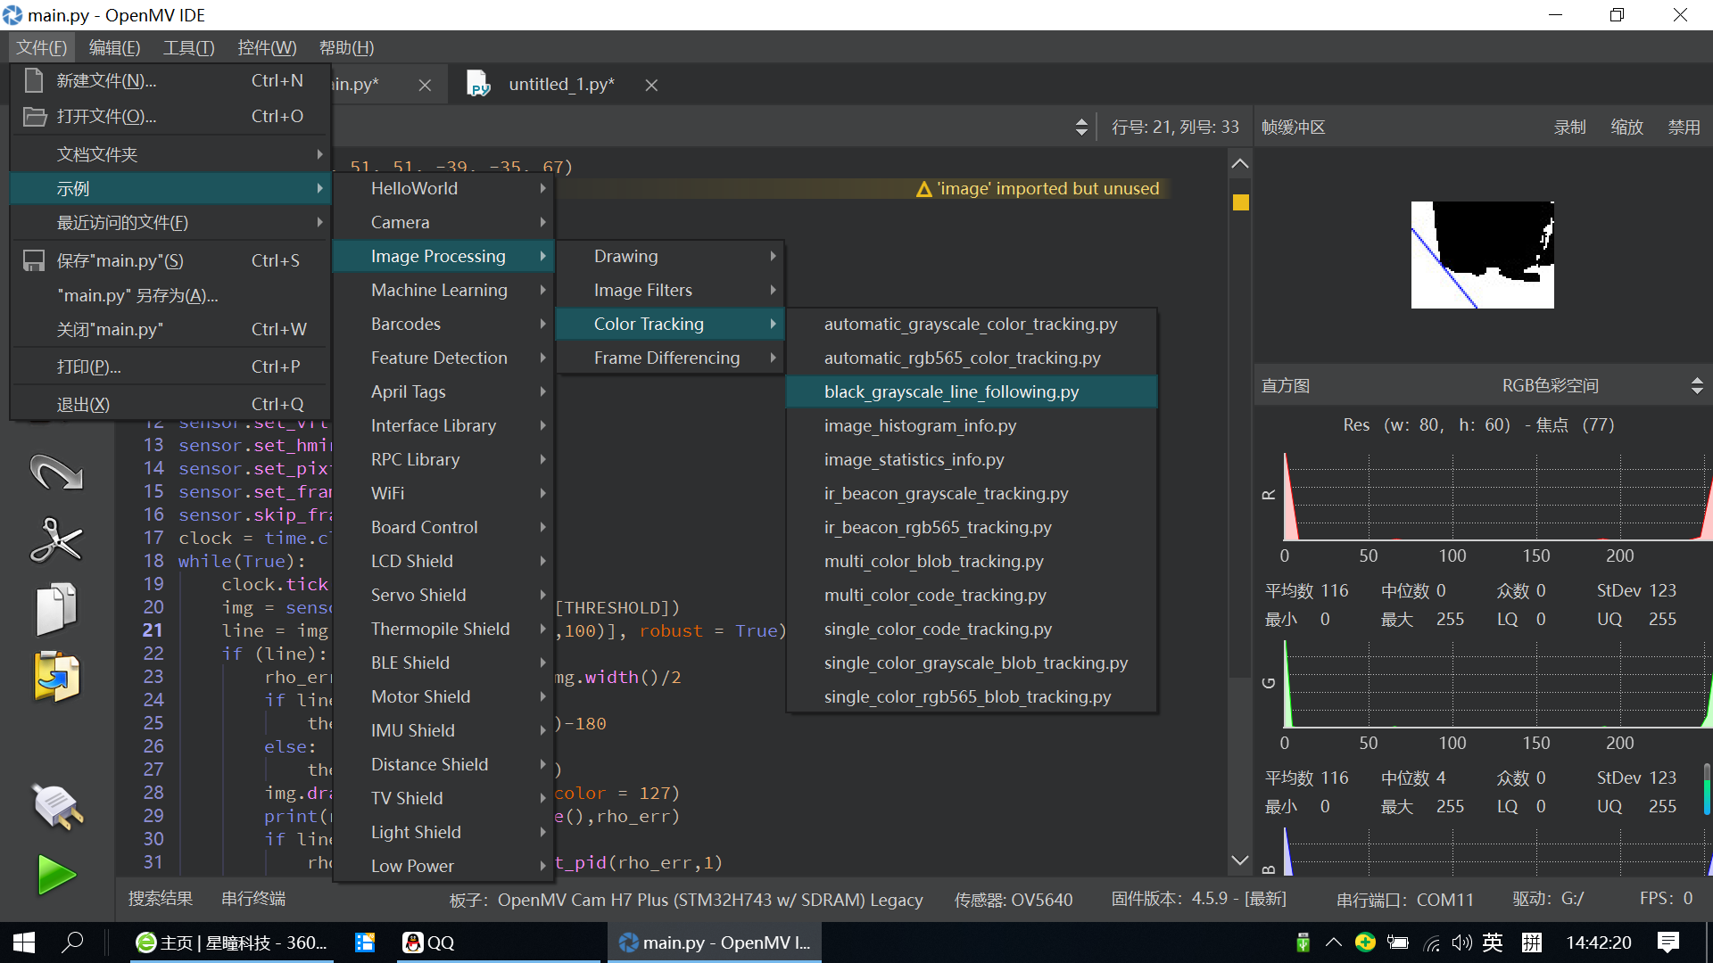Viewport: 1713px width, 963px height.
Task: Click the frame buffer preview image
Action: (1482, 254)
